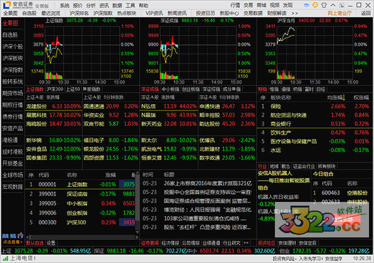374x263 pixels.
Task: Switch to the B股指数 tab
Action: coord(92,89)
